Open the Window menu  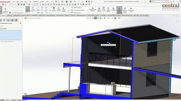pos(42,1)
